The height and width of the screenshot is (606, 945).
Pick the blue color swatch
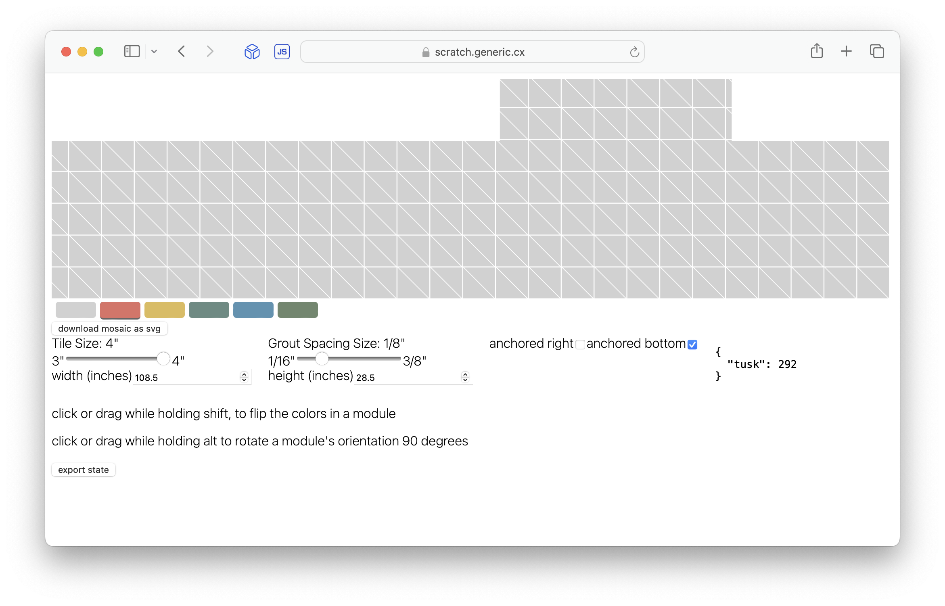point(253,310)
